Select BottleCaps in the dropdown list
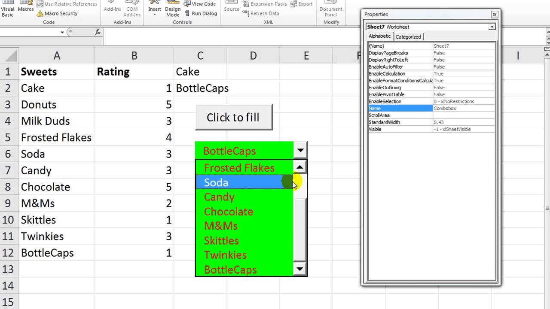The image size is (550, 309). 244,270
